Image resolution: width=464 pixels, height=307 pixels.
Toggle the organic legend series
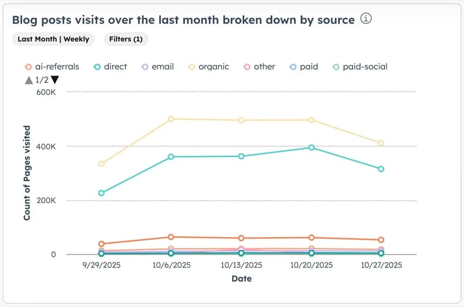tap(209, 67)
